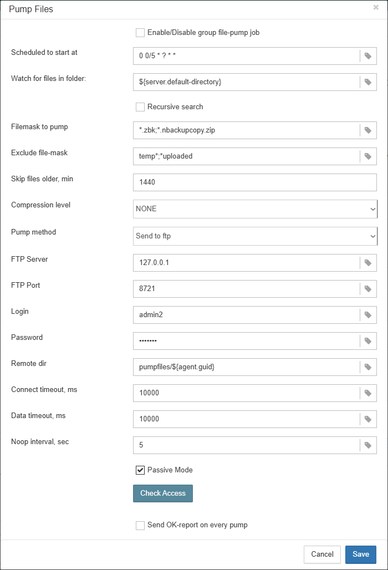Click tag icon next to Login field
This screenshot has height=570, width=388.
tap(368, 315)
